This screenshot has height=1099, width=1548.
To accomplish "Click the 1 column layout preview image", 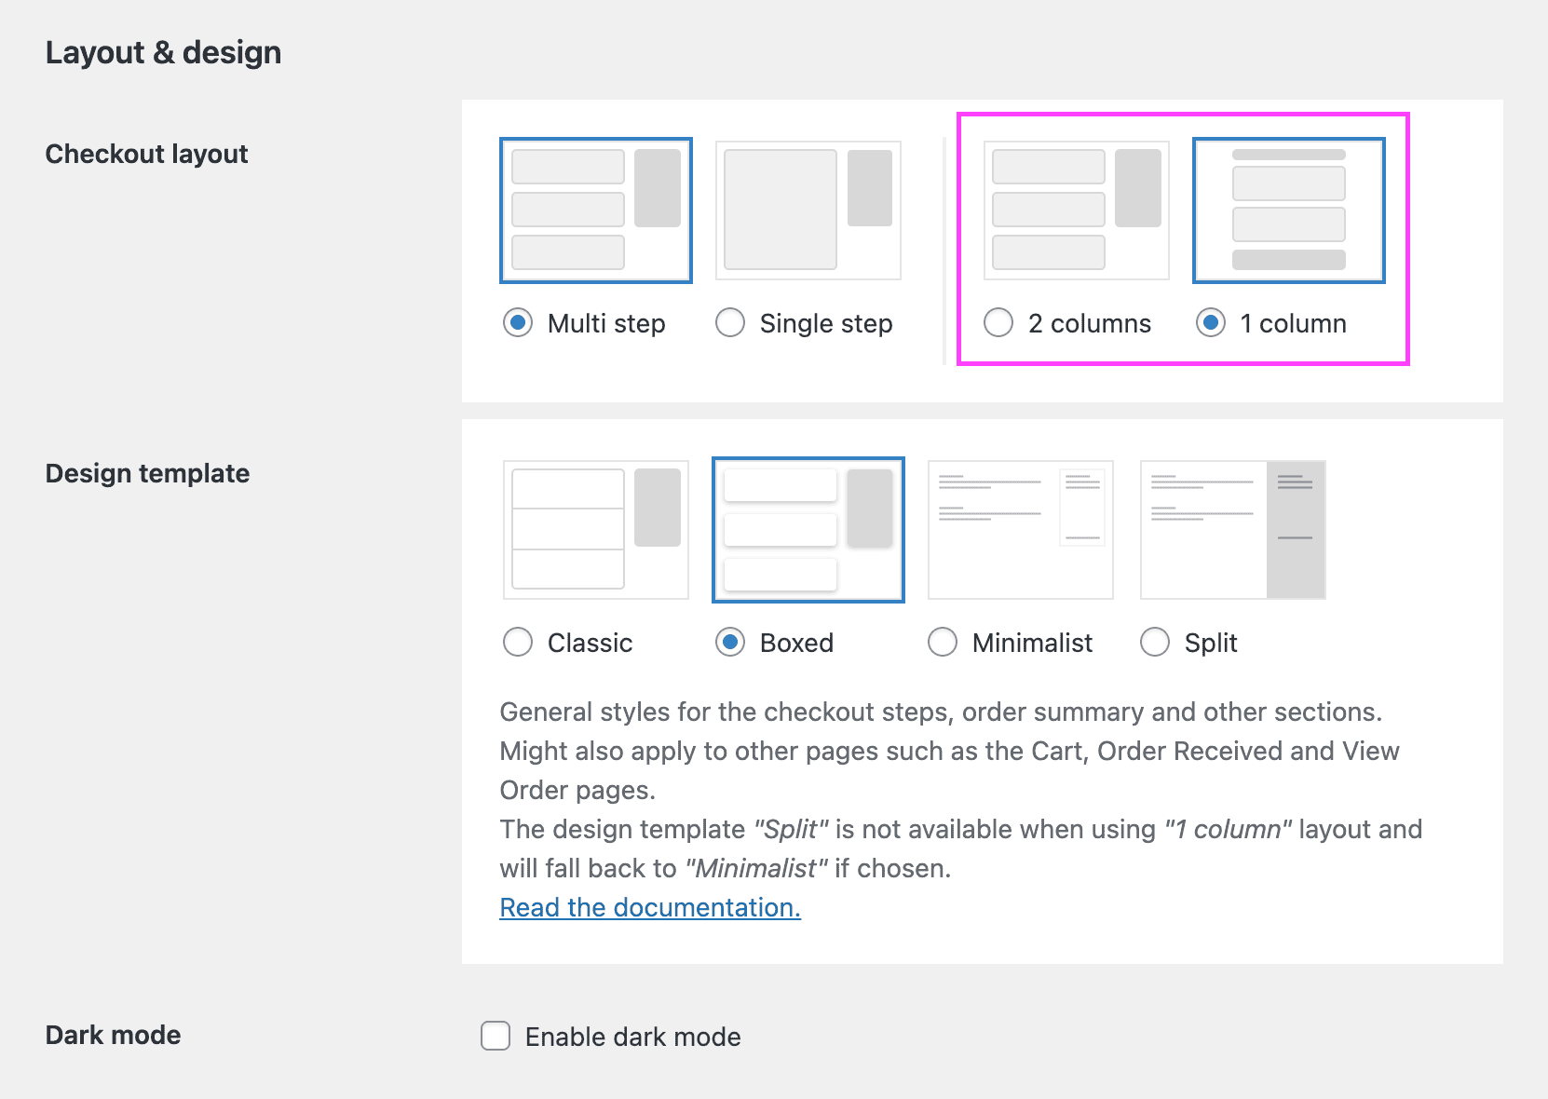I will click(x=1289, y=210).
